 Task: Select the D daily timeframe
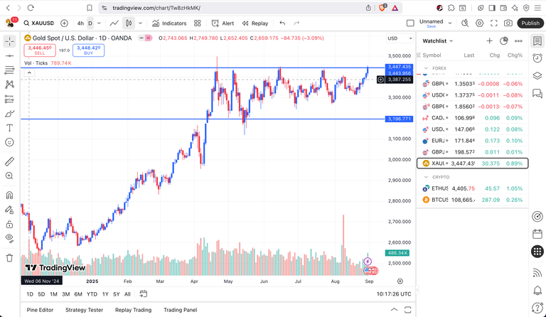tap(90, 23)
